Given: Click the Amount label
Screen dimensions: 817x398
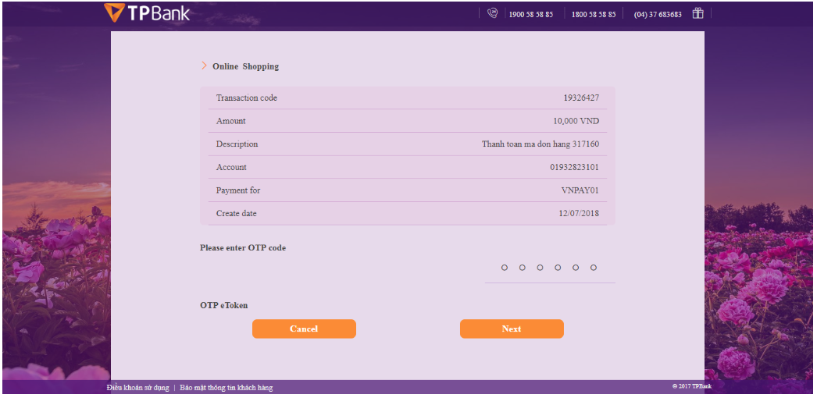Looking at the screenshot, I should coord(231,121).
